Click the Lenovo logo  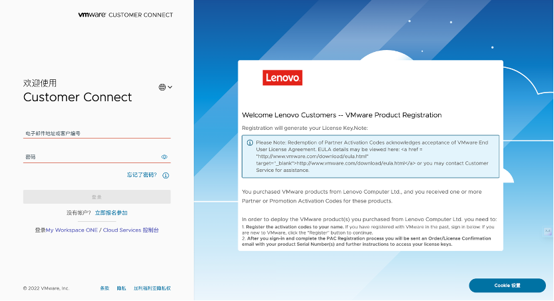[282, 78]
